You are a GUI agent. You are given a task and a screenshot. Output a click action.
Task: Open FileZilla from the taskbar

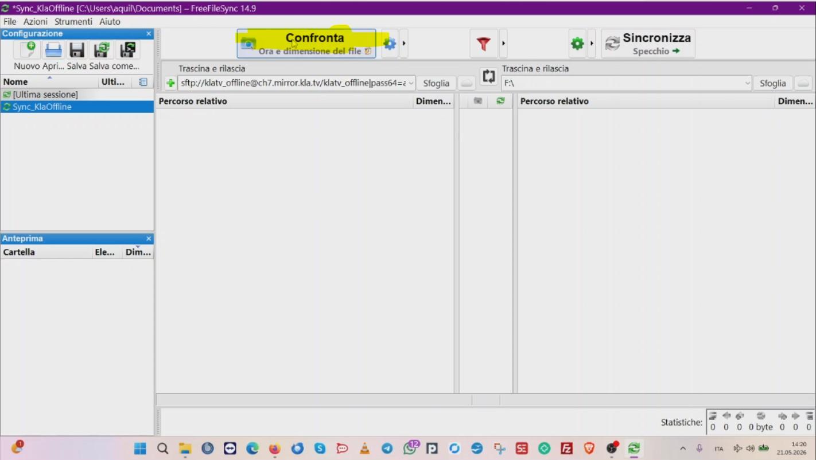(567, 449)
